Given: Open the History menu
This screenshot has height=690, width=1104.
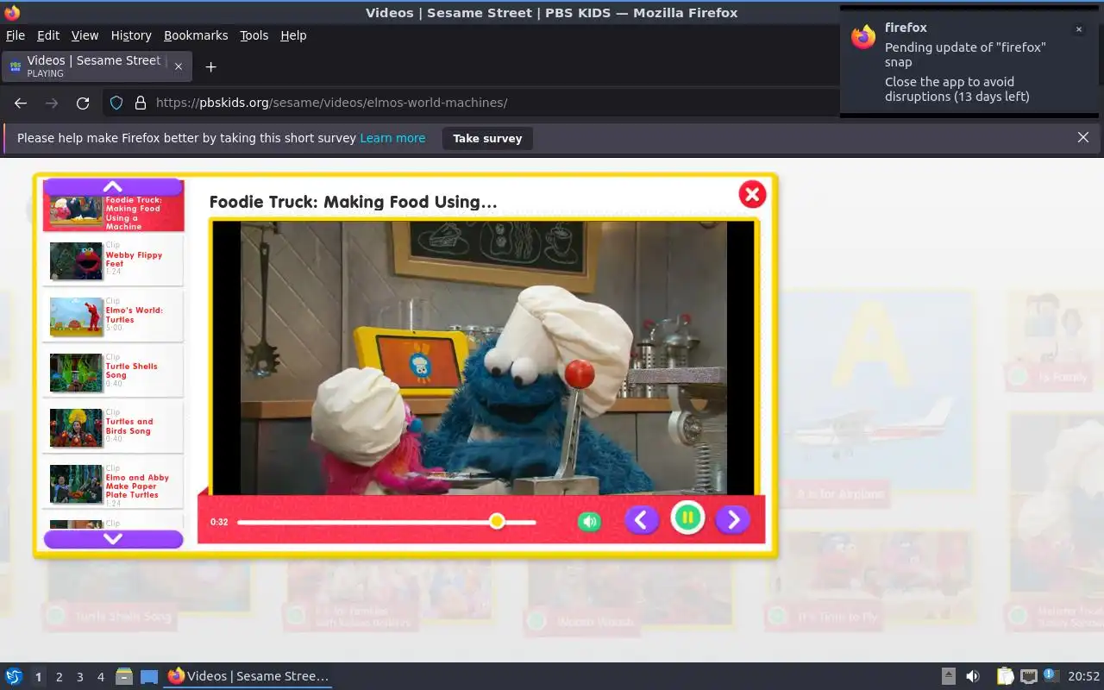Looking at the screenshot, I should (x=131, y=35).
